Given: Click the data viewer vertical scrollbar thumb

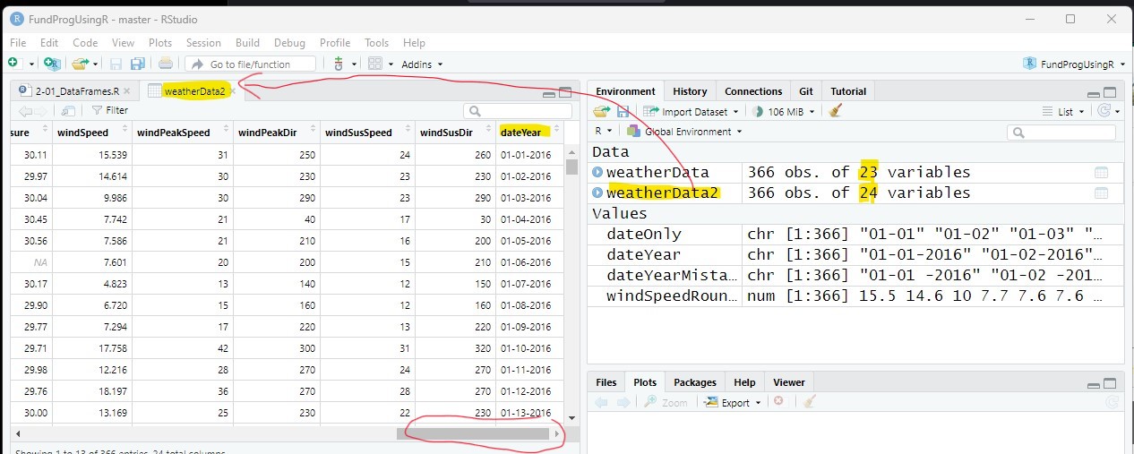Looking at the screenshot, I should 571,167.
